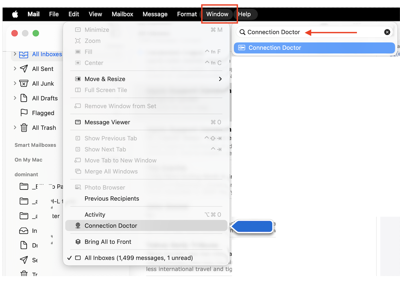Select All Sent in the sidebar
Image resolution: width=400 pixels, height=281 pixels.
click(x=43, y=69)
